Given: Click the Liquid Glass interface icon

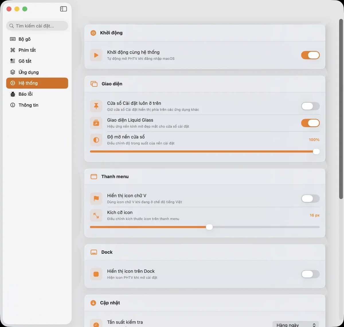Looking at the screenshot, I should [x=96, y=123].
